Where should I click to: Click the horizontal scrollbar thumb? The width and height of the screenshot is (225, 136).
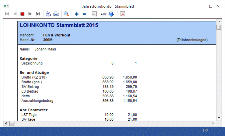[x=11, y=123]
